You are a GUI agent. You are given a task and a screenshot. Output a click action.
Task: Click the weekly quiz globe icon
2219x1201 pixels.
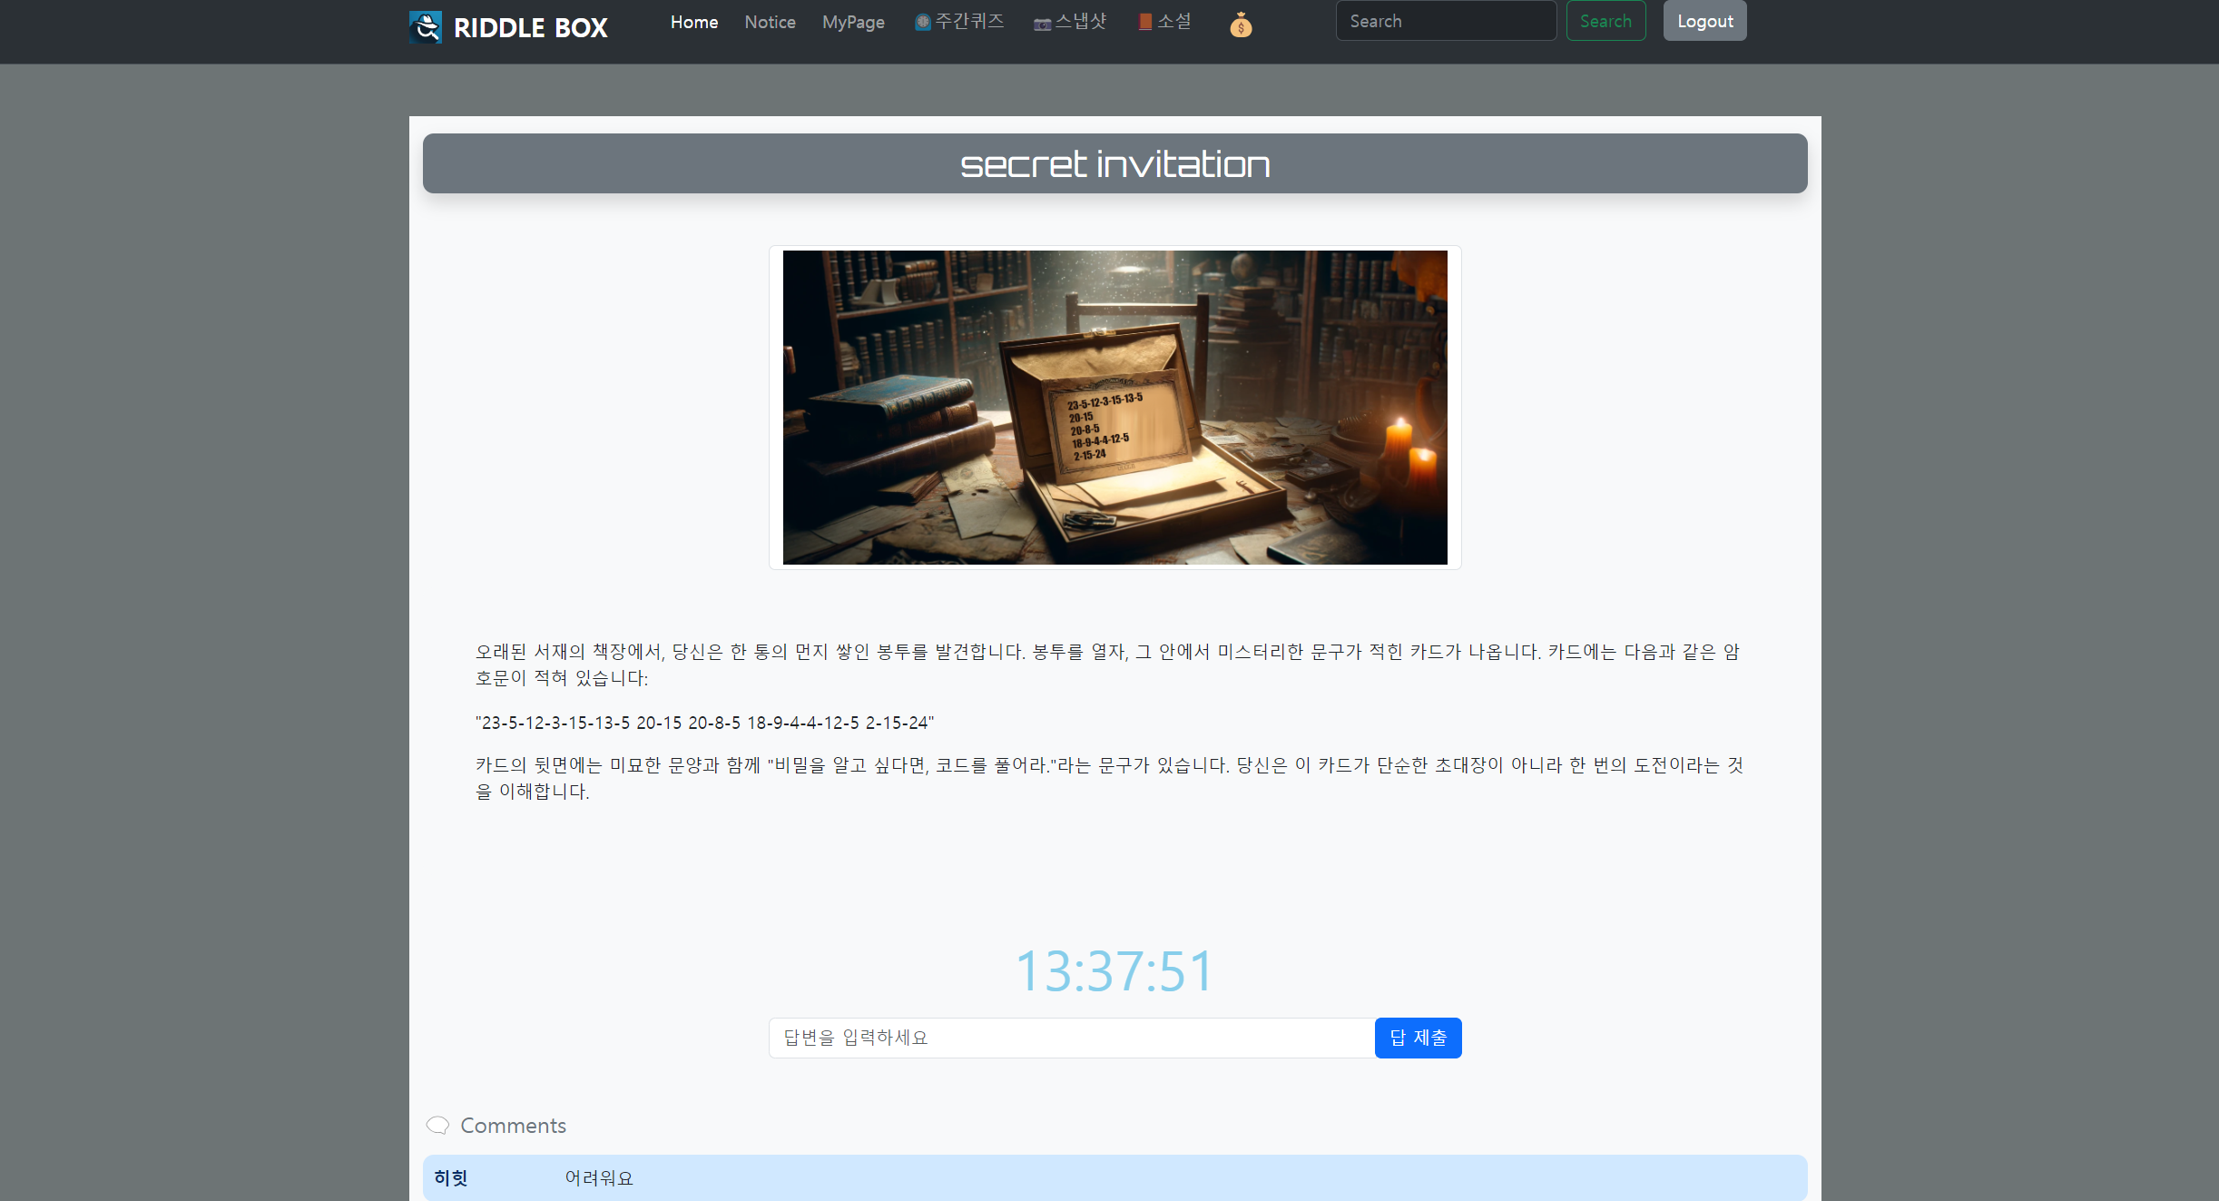(922, 23)
